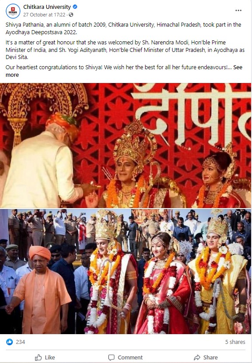Viewport: 252px width, 363px height.
Task: View the 5 shares list
Action: [235, 342]
